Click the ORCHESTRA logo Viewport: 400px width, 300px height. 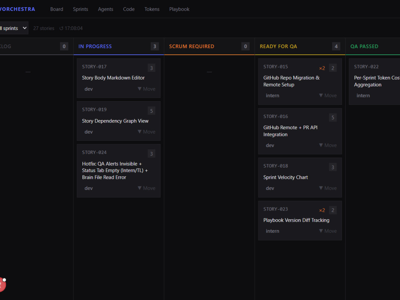[x=17, y=9]
